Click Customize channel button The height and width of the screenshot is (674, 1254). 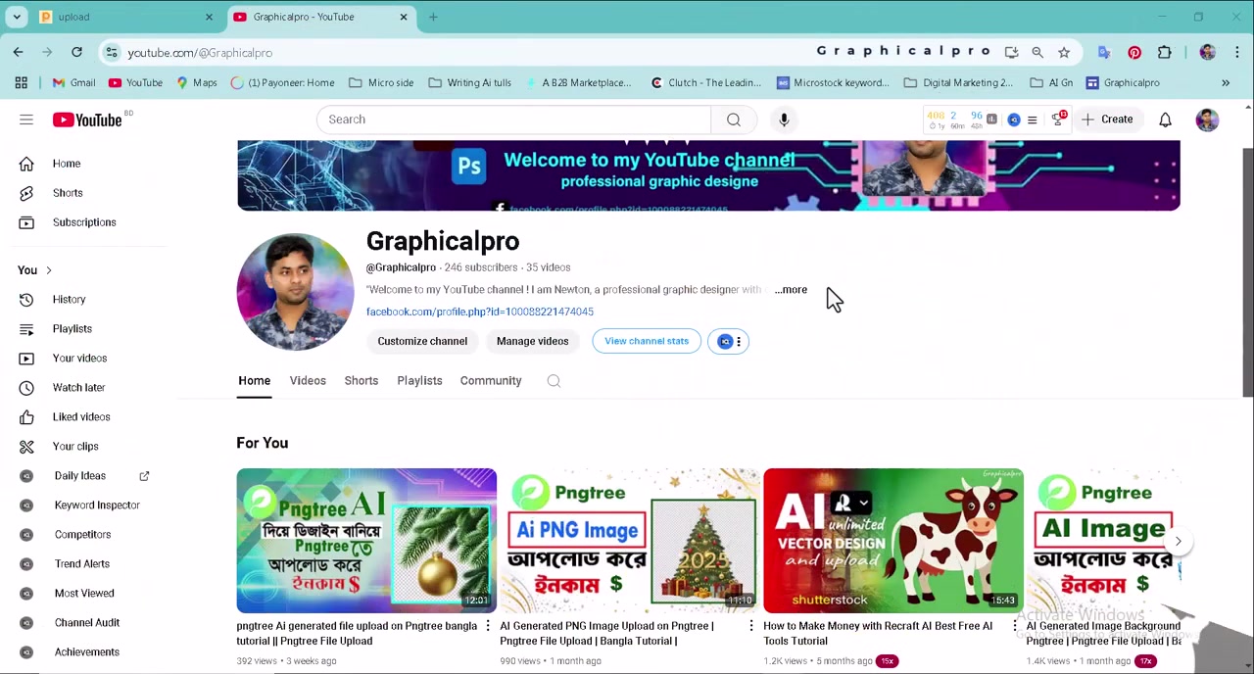(422, 341)
